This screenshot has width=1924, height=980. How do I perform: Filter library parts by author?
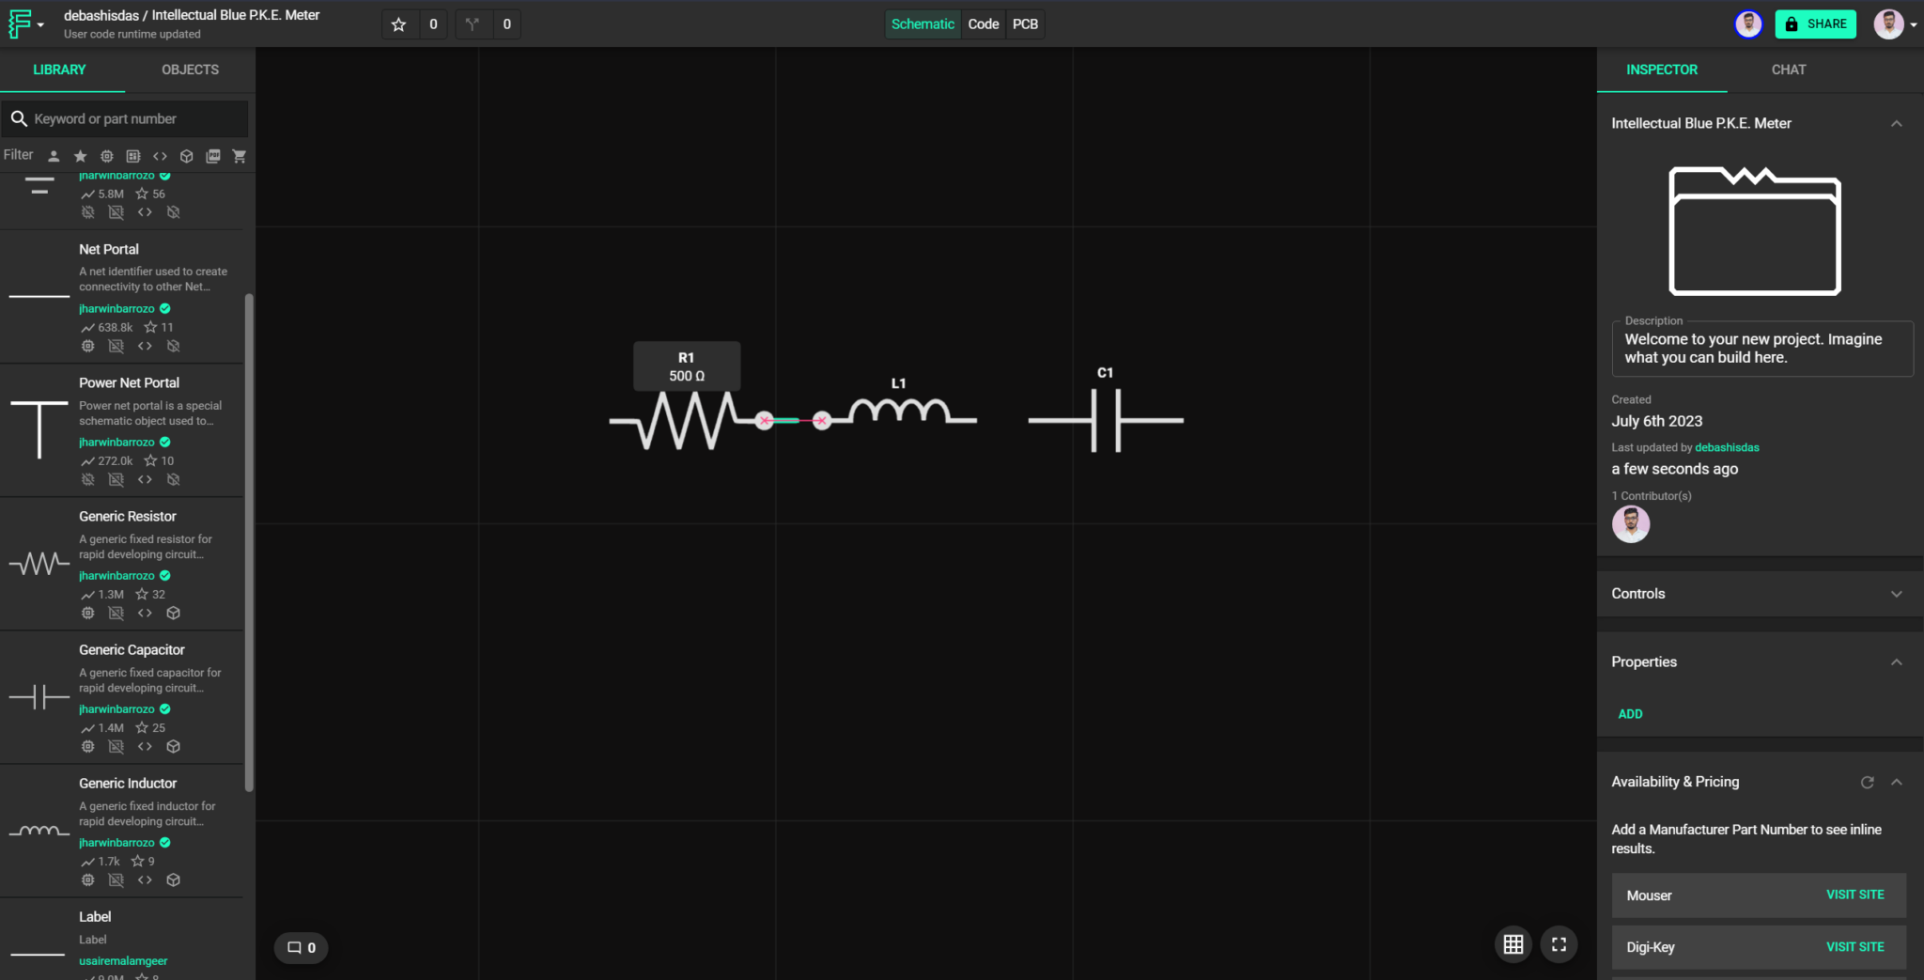pyautogui.click(x=54, y=156)
